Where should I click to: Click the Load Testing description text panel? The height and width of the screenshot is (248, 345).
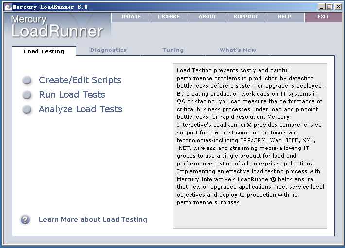click(x=250, y=146)
